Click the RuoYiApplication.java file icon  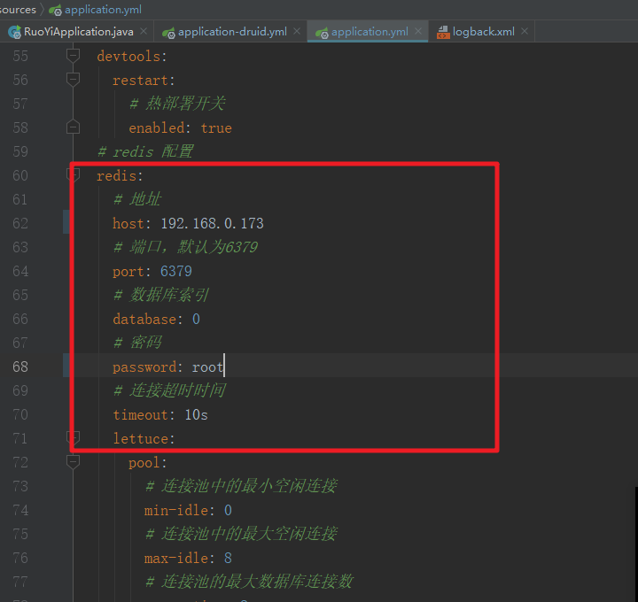tap(15, 32)
